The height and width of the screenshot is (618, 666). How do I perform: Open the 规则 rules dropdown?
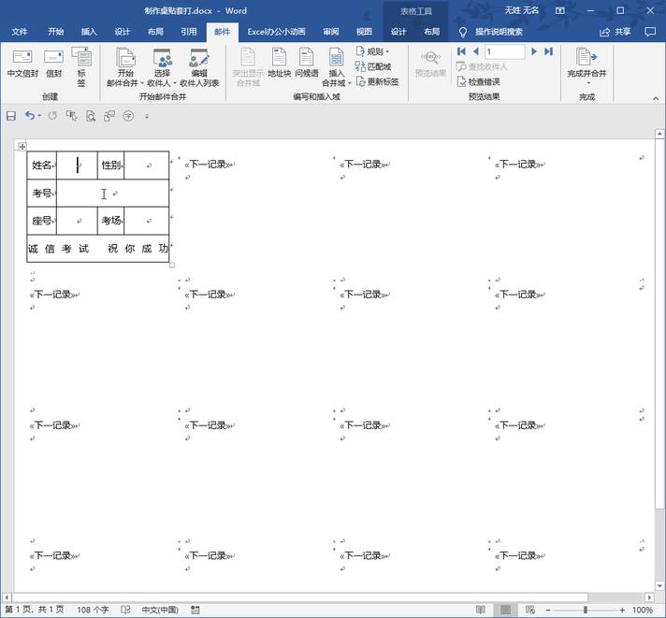click(372, 51)
